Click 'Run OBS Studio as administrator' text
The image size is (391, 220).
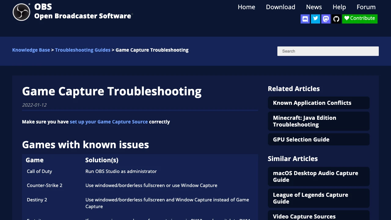(121, 171)
